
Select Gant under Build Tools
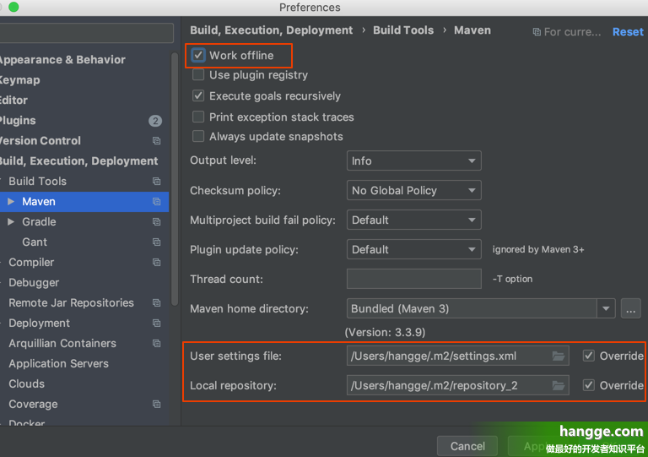click(35, 242)
